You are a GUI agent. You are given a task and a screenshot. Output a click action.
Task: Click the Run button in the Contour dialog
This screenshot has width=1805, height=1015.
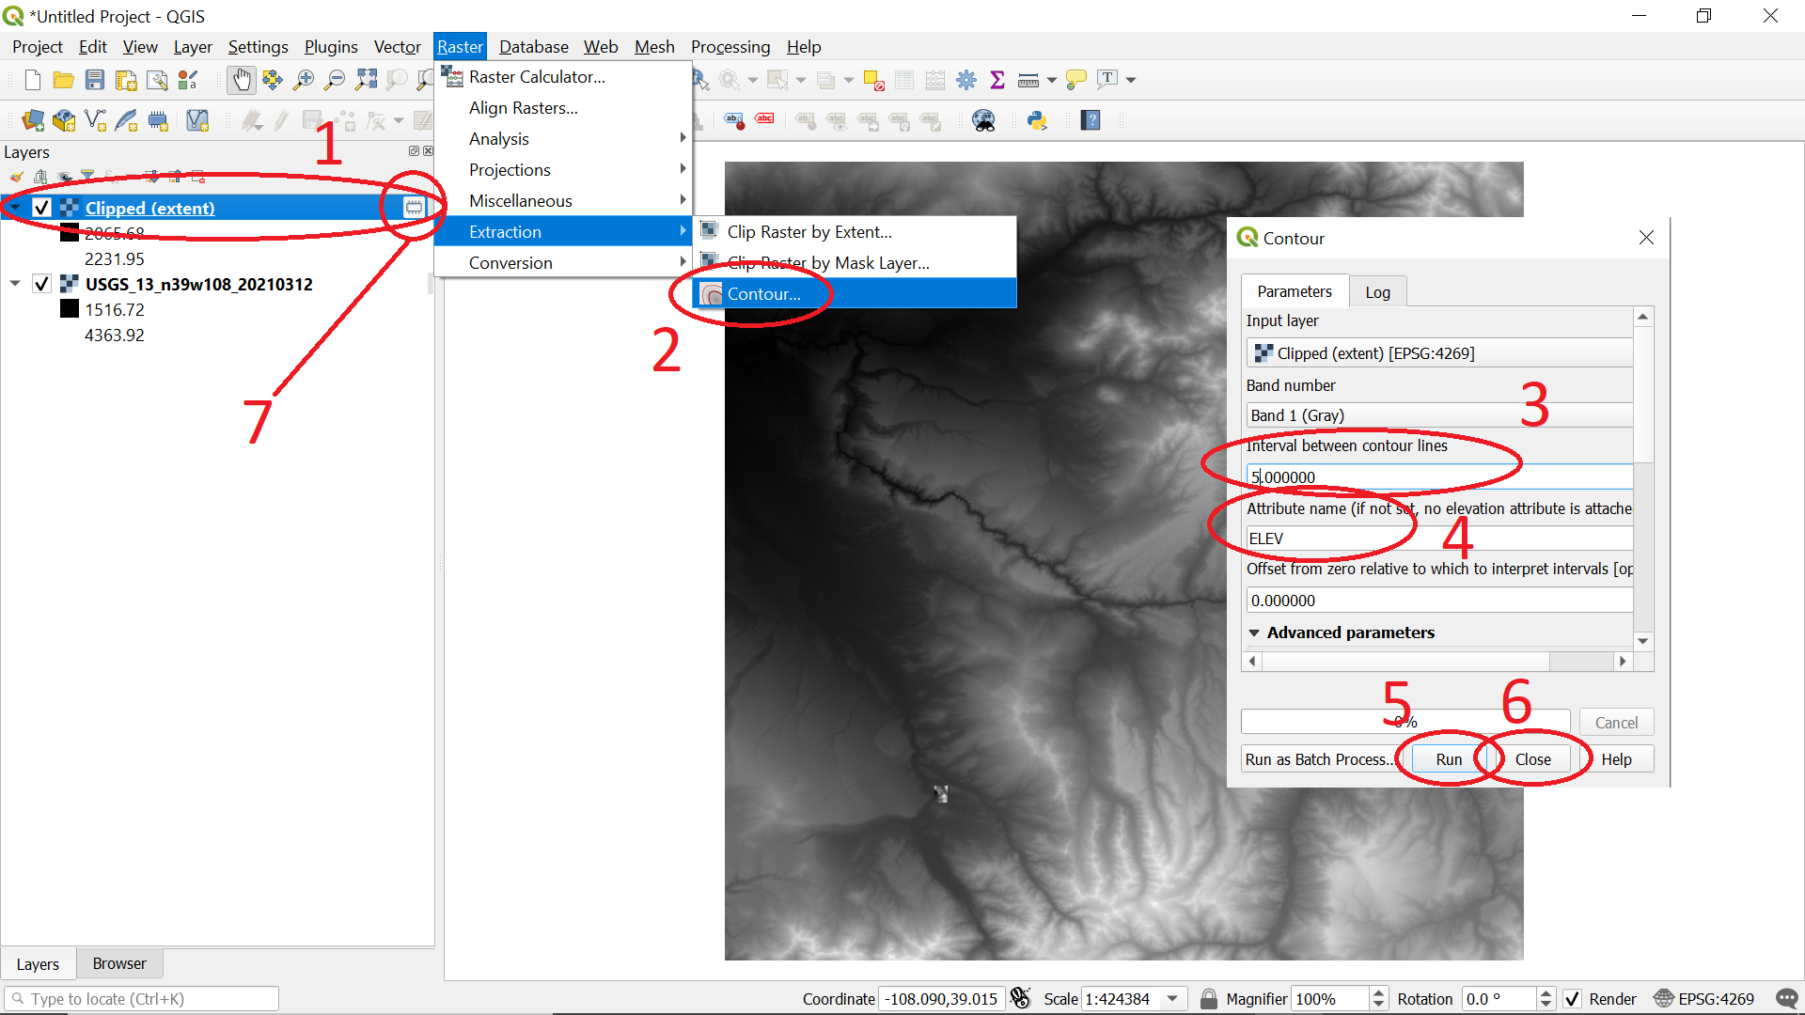coord(1448,759)
